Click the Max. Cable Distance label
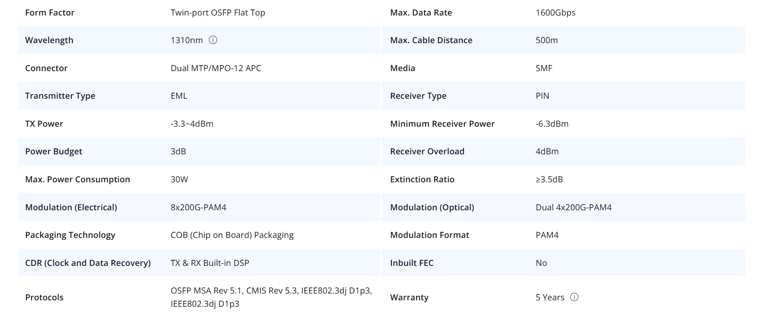 point(431,40)
